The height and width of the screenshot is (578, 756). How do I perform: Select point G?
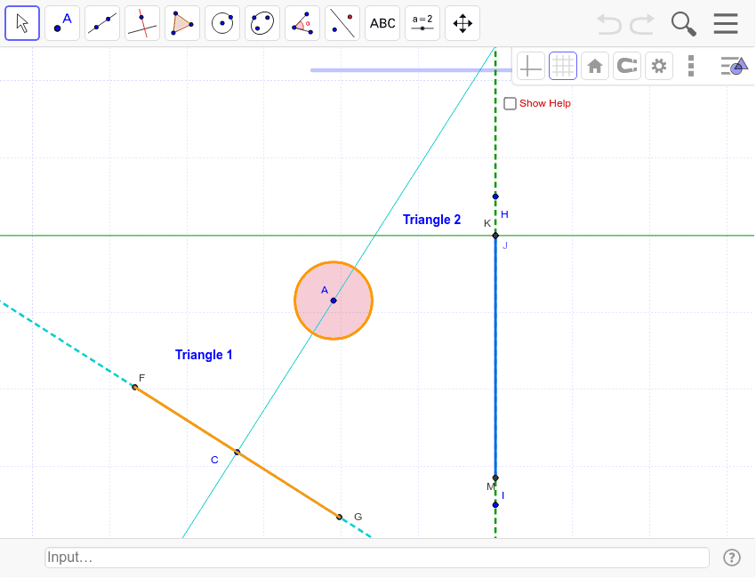coord(339,517)
